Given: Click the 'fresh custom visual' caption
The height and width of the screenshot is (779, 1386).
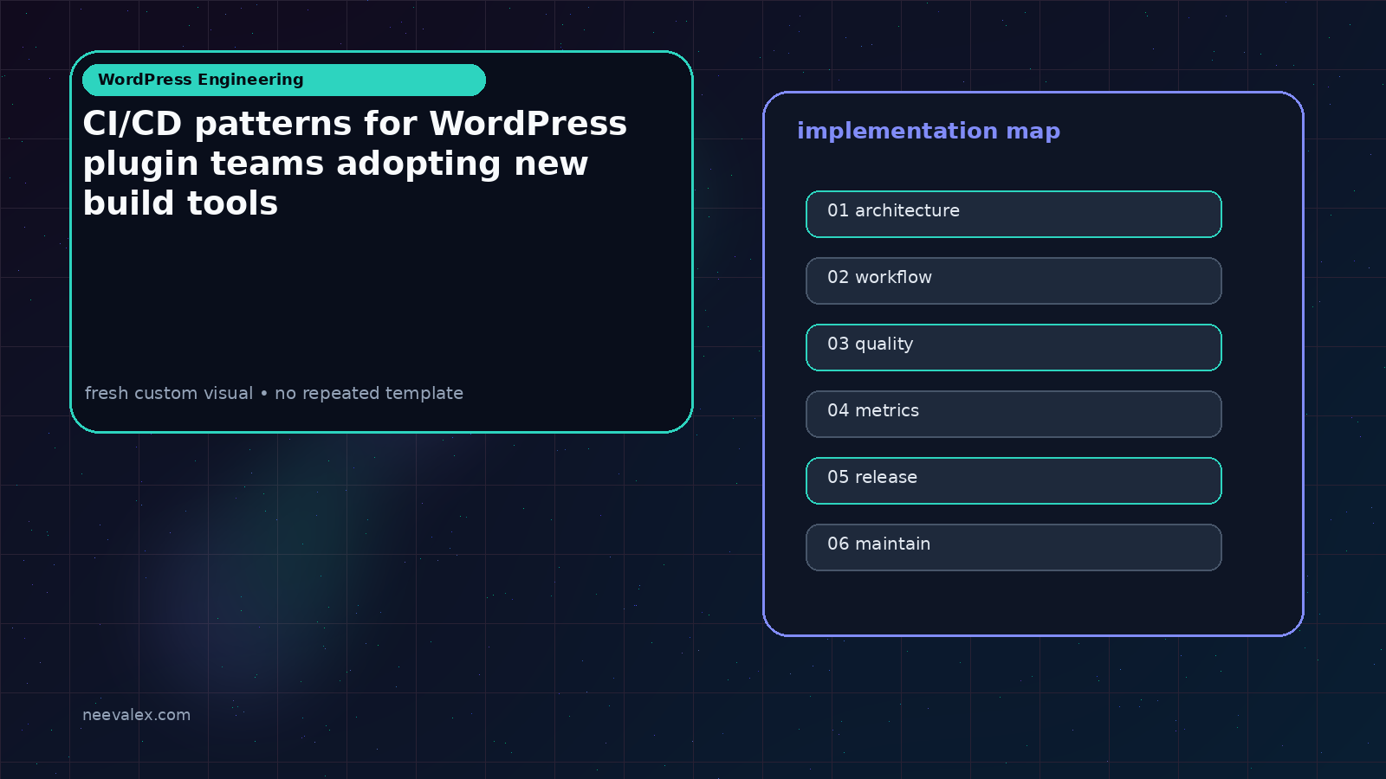Looking at the screenshot, I should [274, 393].
